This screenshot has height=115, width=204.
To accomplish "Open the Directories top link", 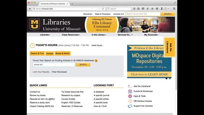I will tap(88, 14).
